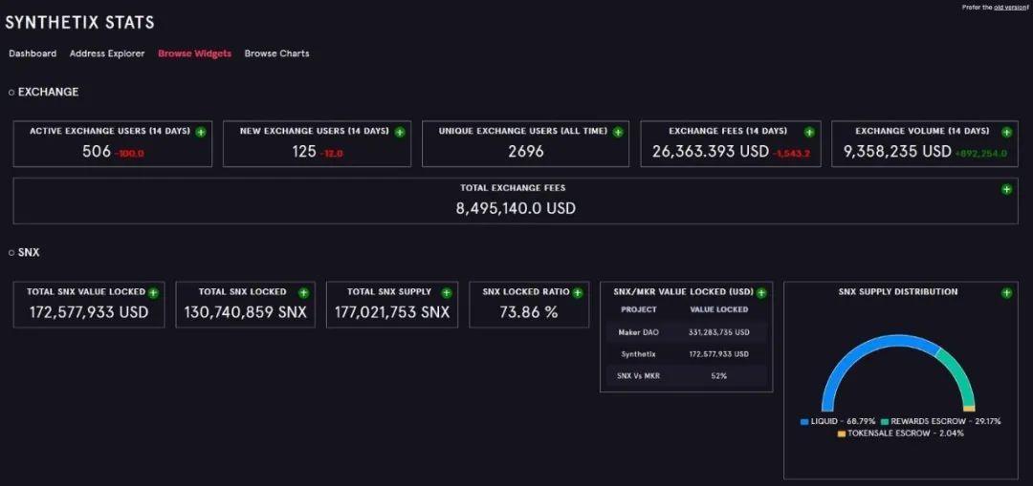Screen dimensions: 1033x486
Task: Switch to Address Explorer tab
Action: tap(107, 53)
